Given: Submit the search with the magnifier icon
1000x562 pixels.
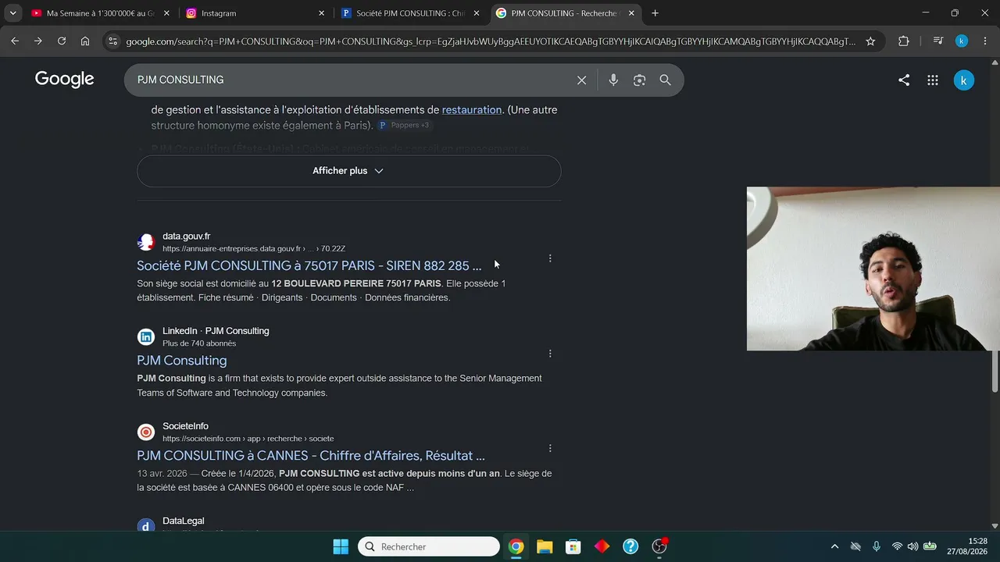Looking at the screenshot, I should tap(665, 80).
